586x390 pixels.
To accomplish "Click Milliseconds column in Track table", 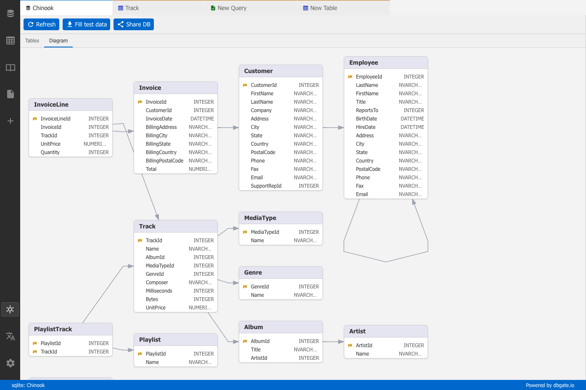I will 176,291.
